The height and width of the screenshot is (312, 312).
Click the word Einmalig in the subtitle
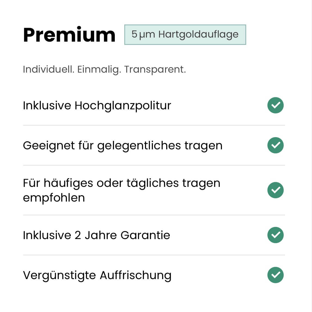[99, 70]
